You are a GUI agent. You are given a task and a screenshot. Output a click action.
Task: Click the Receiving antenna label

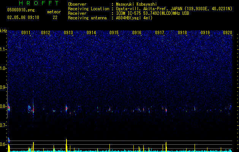87,18
